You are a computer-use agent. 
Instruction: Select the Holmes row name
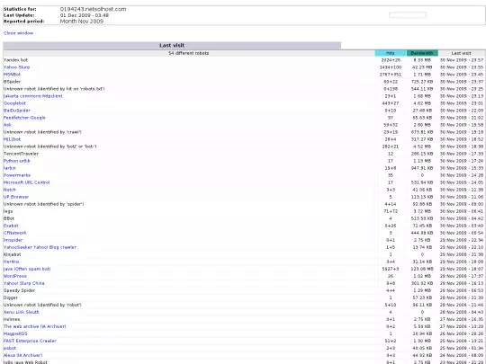coord(12,319)
